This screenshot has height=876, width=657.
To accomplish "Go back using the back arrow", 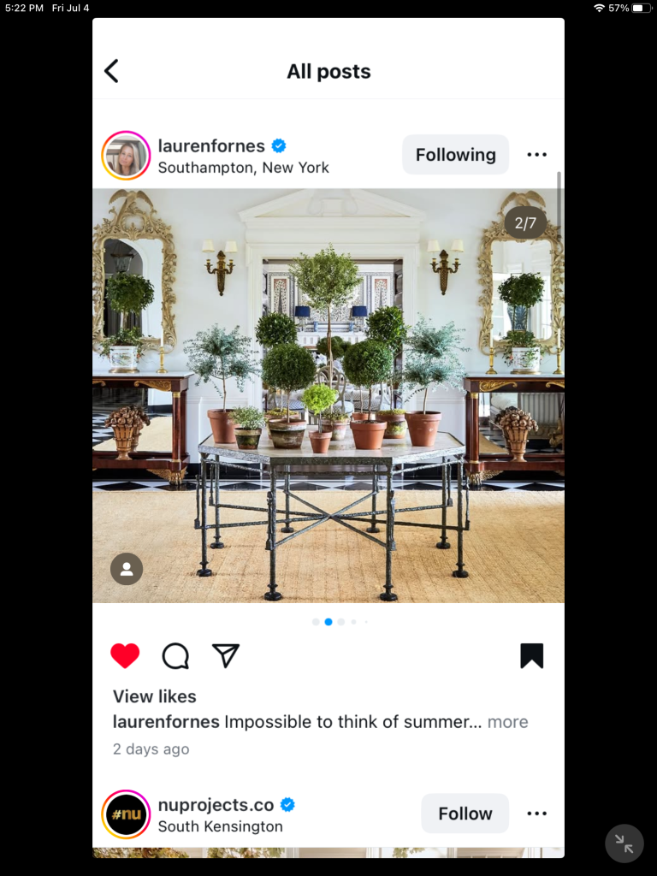I will pyautogui.click(x=111, y=71).
